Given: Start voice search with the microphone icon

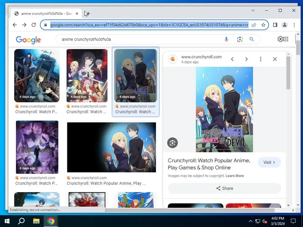Looking at the screenshot, I should tap(226, 39).
